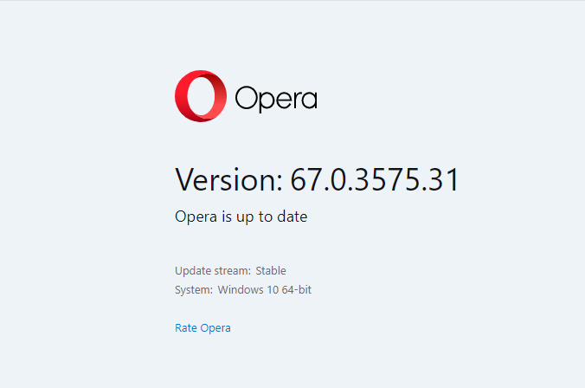Open the Rate Opera link

(x=202, y=327)
